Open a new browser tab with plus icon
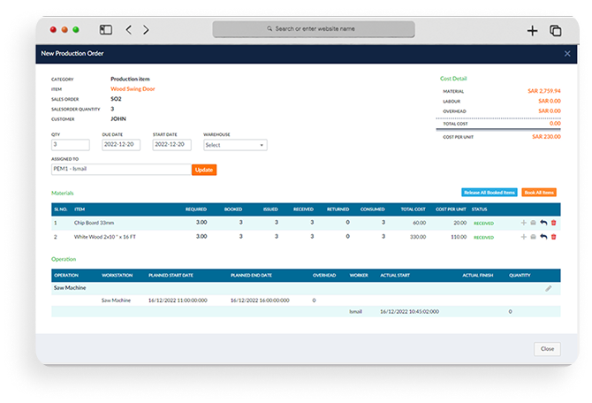The image size is (592, 403). [532, 30]
